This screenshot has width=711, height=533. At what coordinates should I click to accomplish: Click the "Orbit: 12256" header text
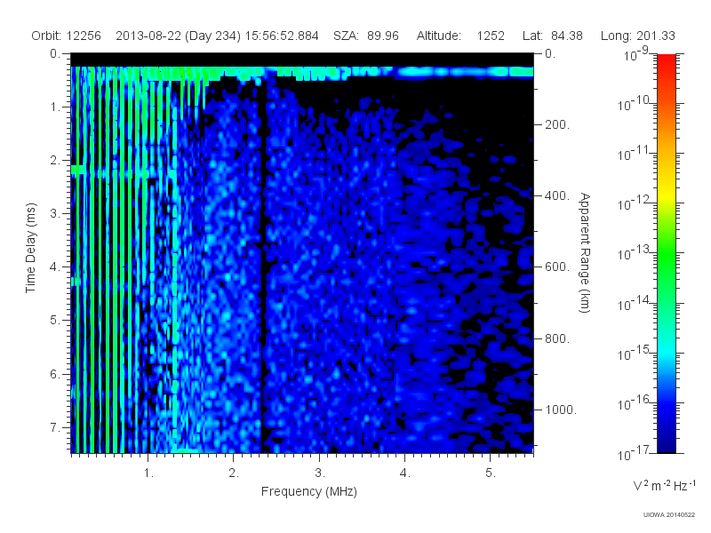[66, 36]
